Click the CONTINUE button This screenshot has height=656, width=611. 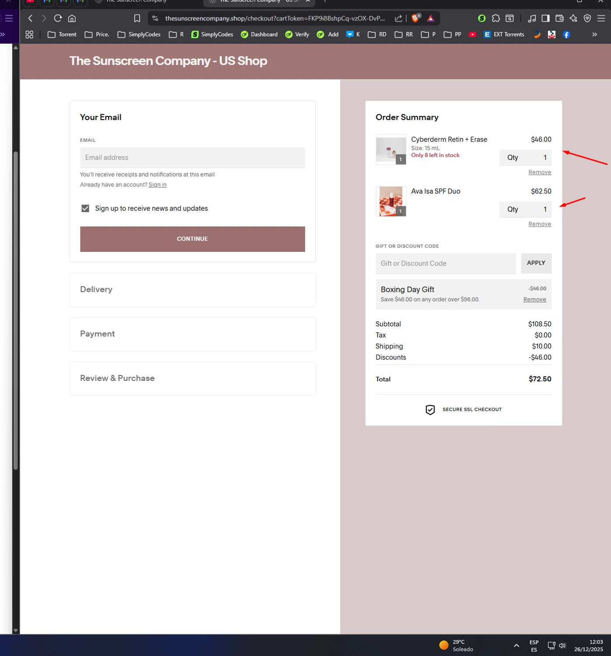(x=192, y=239)
